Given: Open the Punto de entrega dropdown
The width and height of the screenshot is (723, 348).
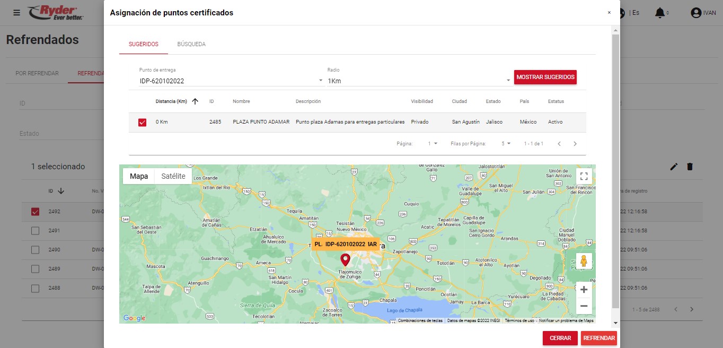Looking at the screenshot, I should (x=231, y=81).
